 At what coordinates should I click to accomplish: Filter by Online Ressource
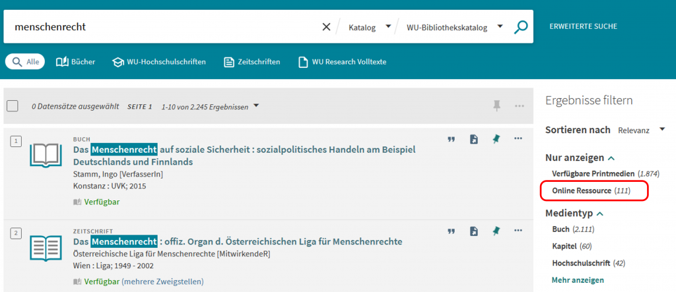[591, 190]
